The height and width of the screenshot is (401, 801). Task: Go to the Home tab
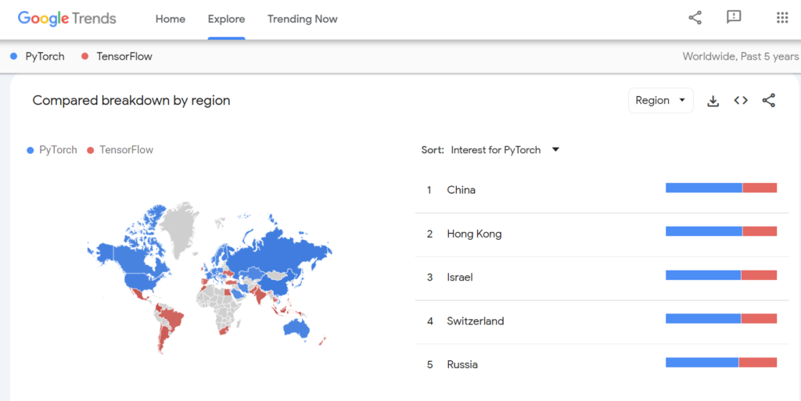pos(170,20)
